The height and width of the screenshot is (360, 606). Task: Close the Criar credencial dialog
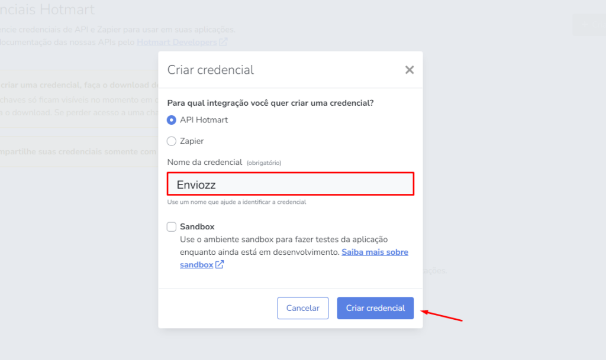pos(410,70)
